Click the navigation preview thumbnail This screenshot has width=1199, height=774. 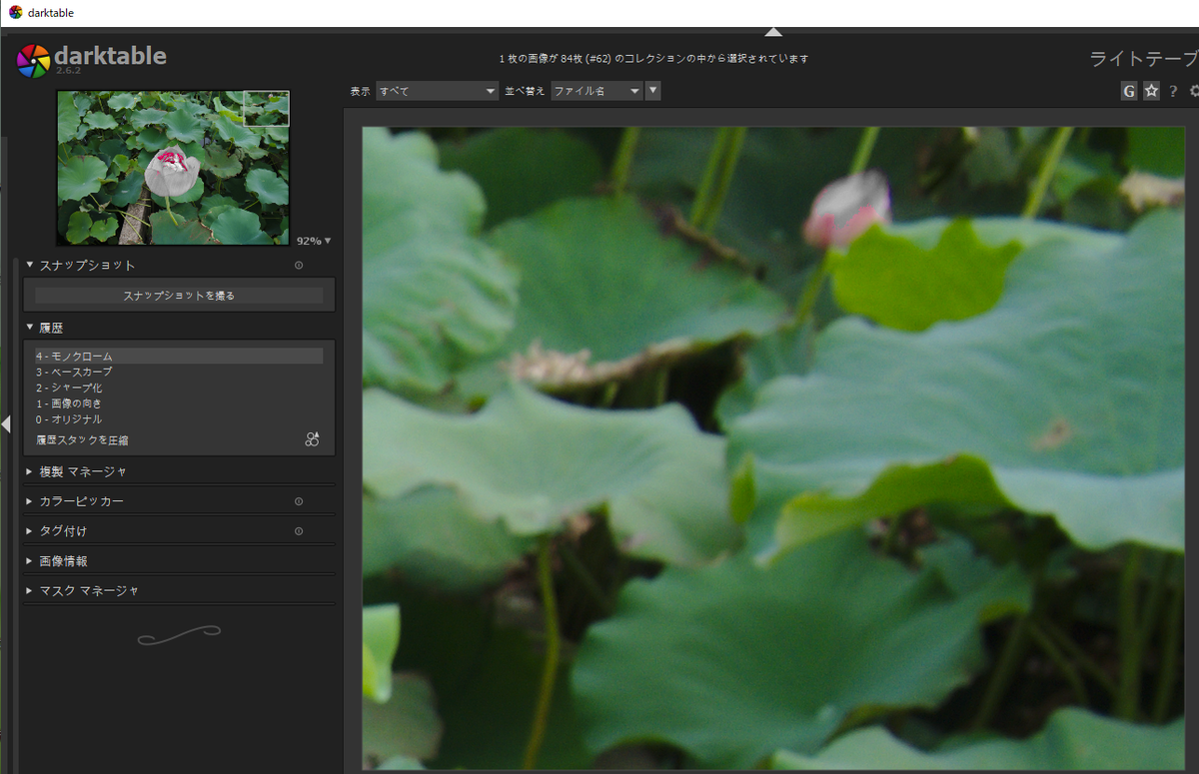tap(173, 168)
